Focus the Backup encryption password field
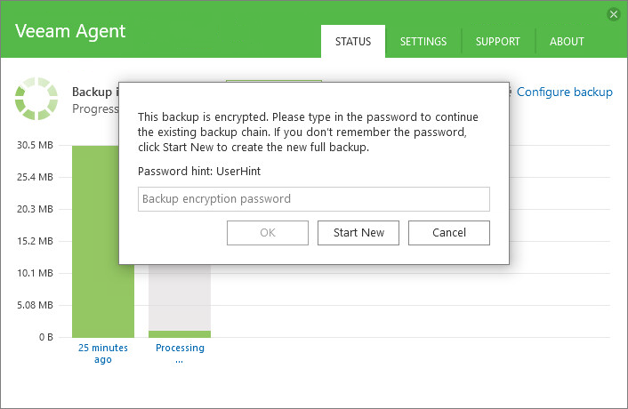This screenshot has height=409, width=628. pos(314,199)
